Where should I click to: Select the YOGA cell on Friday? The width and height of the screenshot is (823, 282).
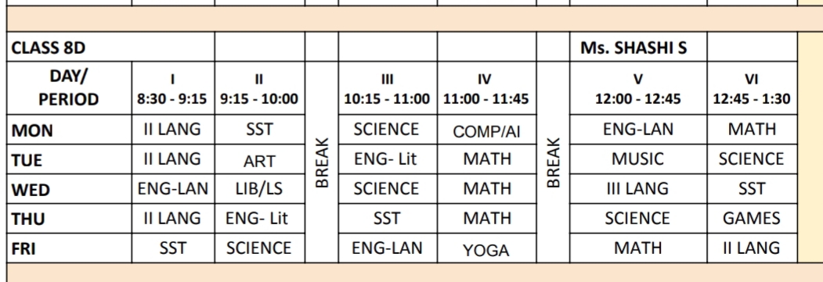[486, 248]
